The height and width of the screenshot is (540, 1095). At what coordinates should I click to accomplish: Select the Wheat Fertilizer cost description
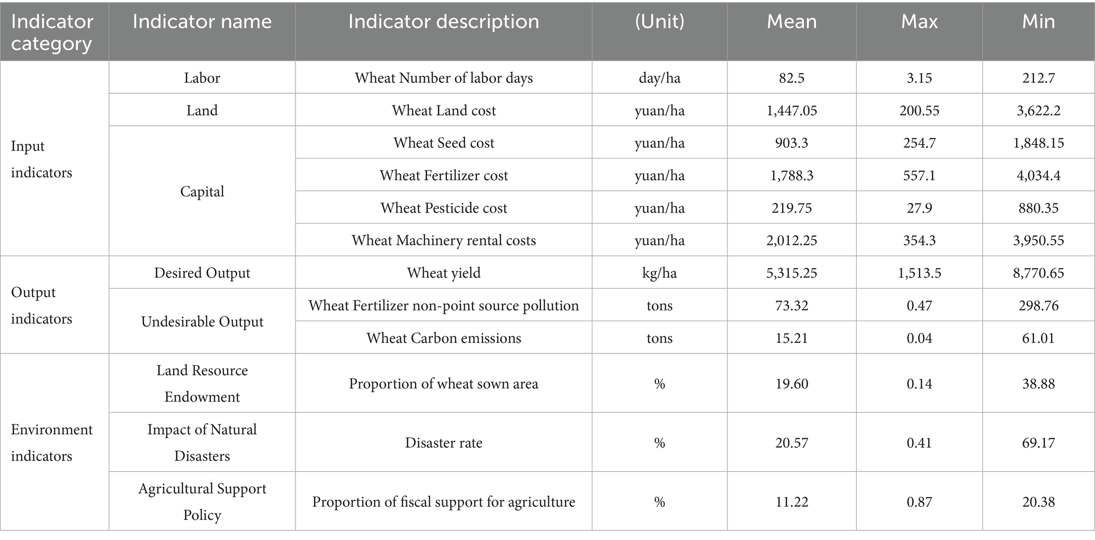444,175
